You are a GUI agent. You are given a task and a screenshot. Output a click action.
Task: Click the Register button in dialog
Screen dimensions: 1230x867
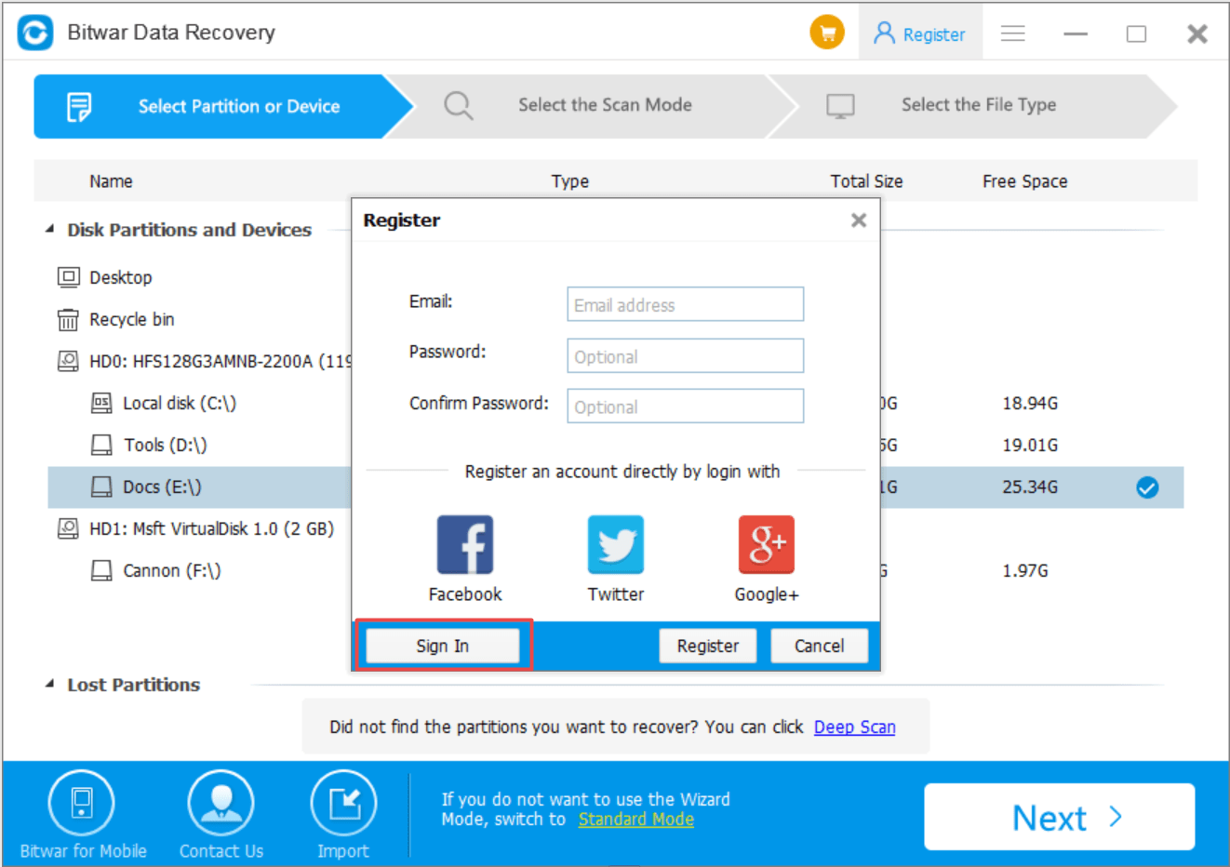708,646
